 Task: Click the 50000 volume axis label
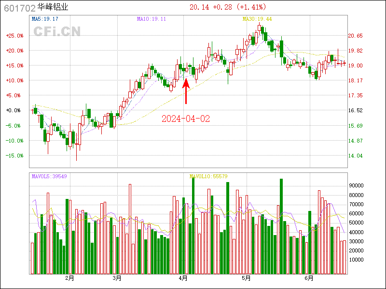(x=357, y=223)
